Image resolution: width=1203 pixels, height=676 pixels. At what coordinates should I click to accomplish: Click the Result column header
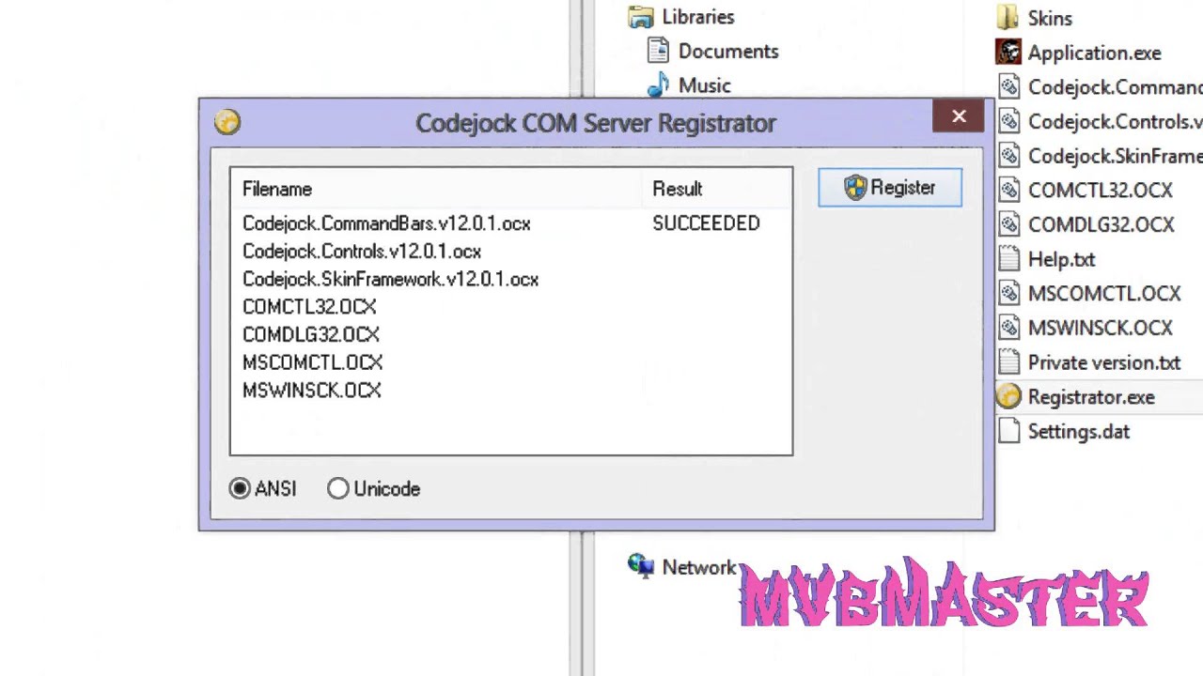click(718, 189)
